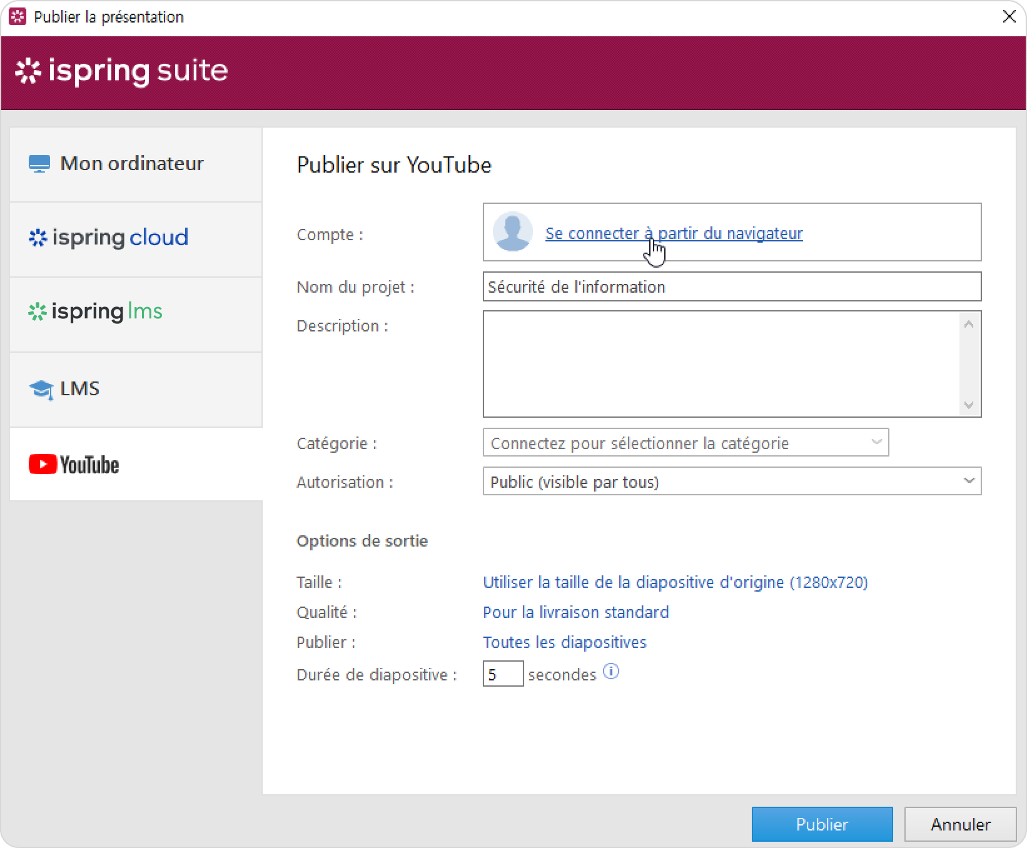Click the Nom du projet text field

point(731,286)
